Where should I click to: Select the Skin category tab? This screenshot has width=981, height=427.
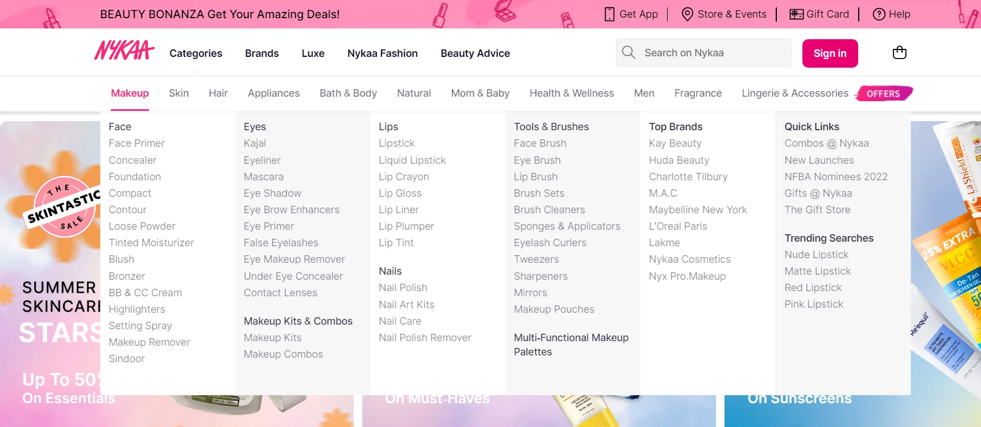pos(179,93)
